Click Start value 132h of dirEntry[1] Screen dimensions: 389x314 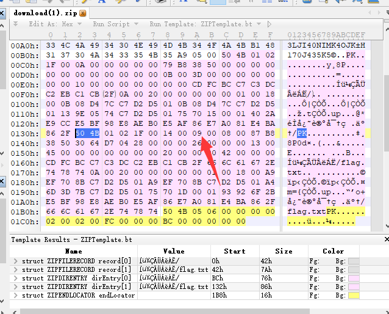pos(219,287)
